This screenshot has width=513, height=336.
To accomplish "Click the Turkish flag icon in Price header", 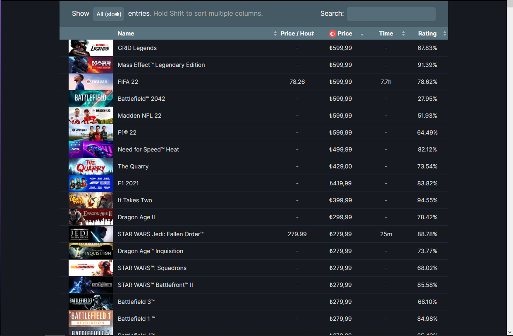I will pyautogui.click(x=332, y=34).
